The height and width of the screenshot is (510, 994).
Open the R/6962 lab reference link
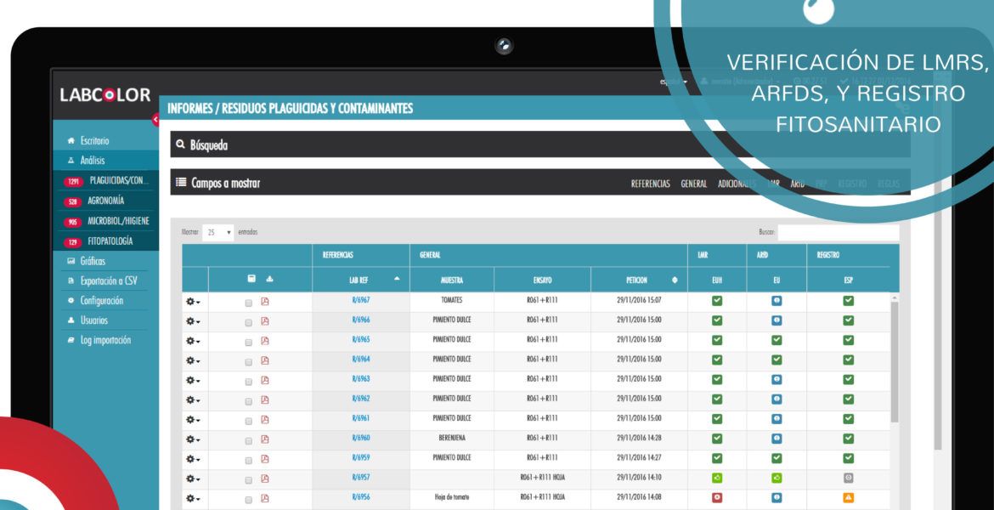[361, 399]
